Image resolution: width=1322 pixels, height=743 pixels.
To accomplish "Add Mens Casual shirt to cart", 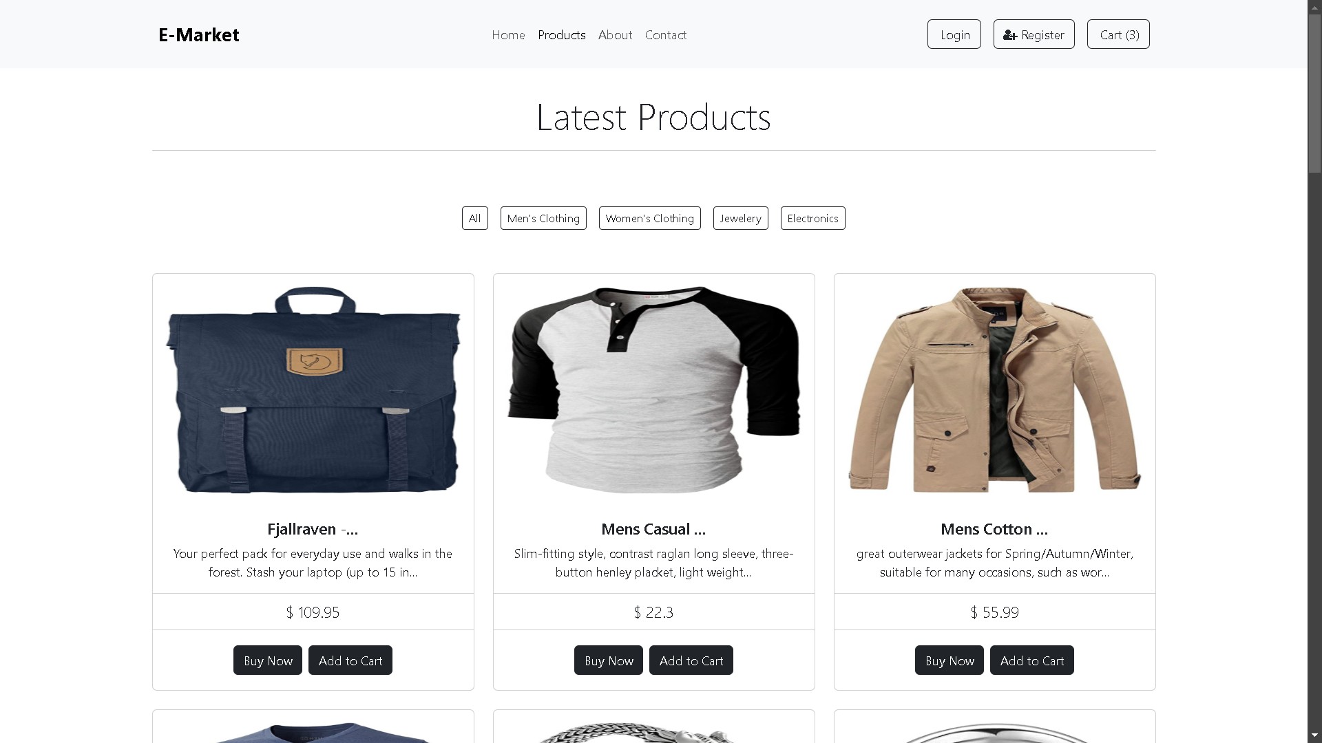I will tap(691, 660).
